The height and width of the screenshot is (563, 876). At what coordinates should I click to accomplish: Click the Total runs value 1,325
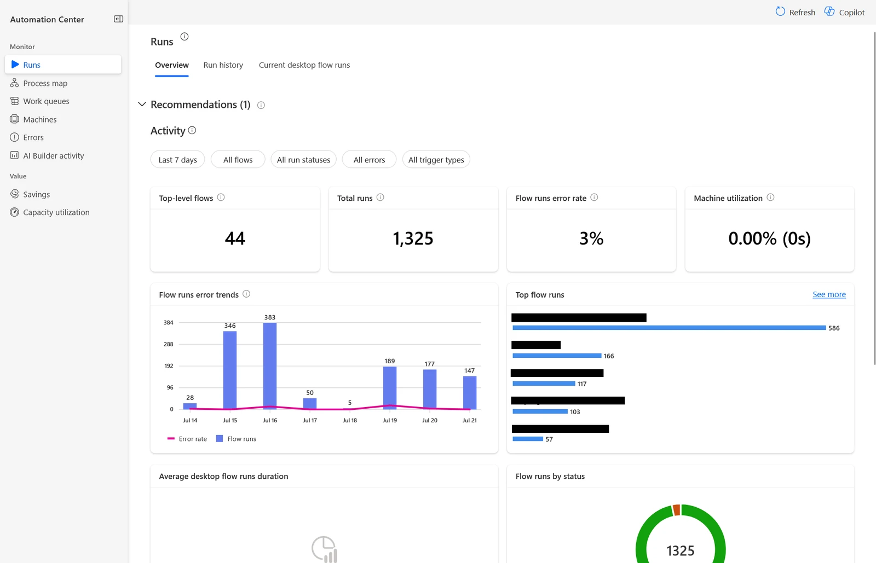(x=413, y=239)
